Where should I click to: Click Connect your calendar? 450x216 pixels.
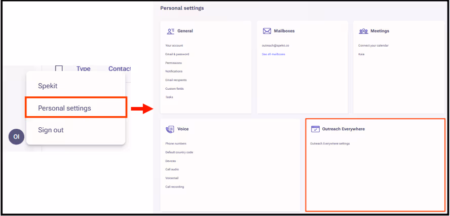click(373, 46)
